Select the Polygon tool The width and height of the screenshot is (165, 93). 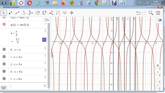[x=31, y=13]
